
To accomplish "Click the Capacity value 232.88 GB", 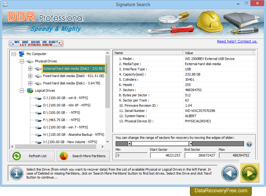I will (193, 74).
